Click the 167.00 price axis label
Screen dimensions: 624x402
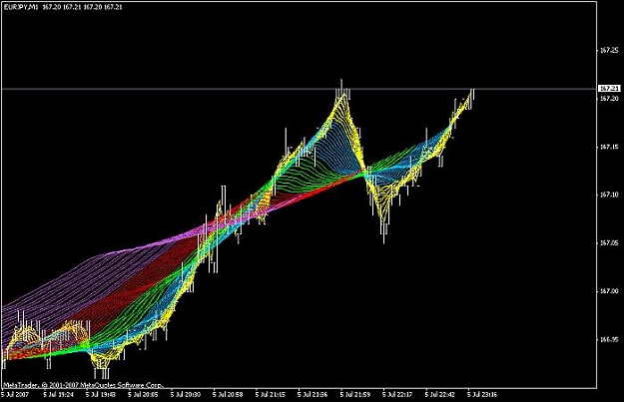[x=610, y=291]
